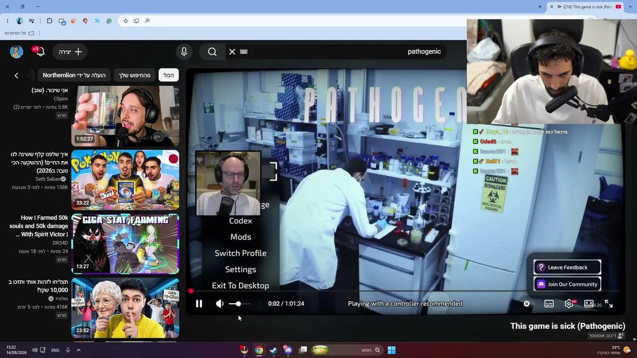Show hidden system tray icons

tap(78, 350)
